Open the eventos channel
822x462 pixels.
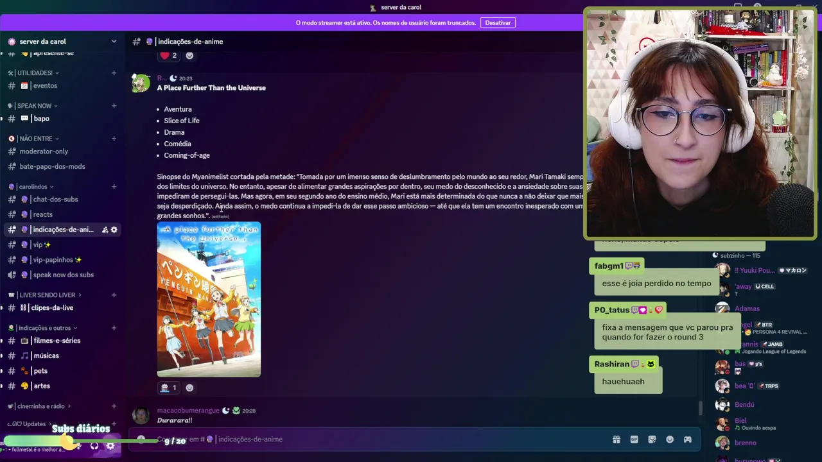62,86
